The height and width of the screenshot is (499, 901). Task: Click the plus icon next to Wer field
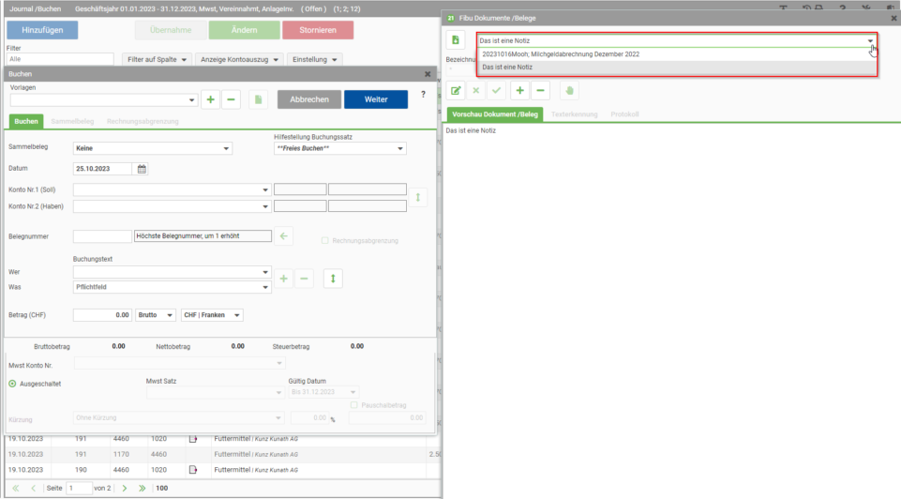(283, 279)
